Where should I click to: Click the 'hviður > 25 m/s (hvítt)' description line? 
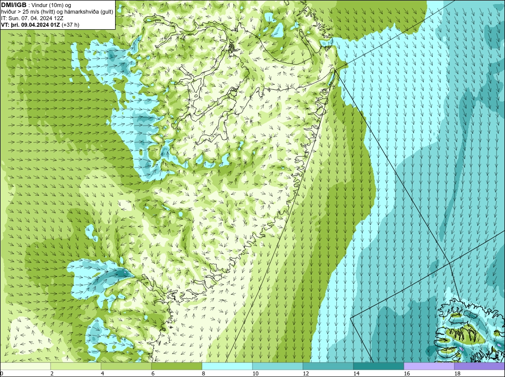tap(57, 12)
